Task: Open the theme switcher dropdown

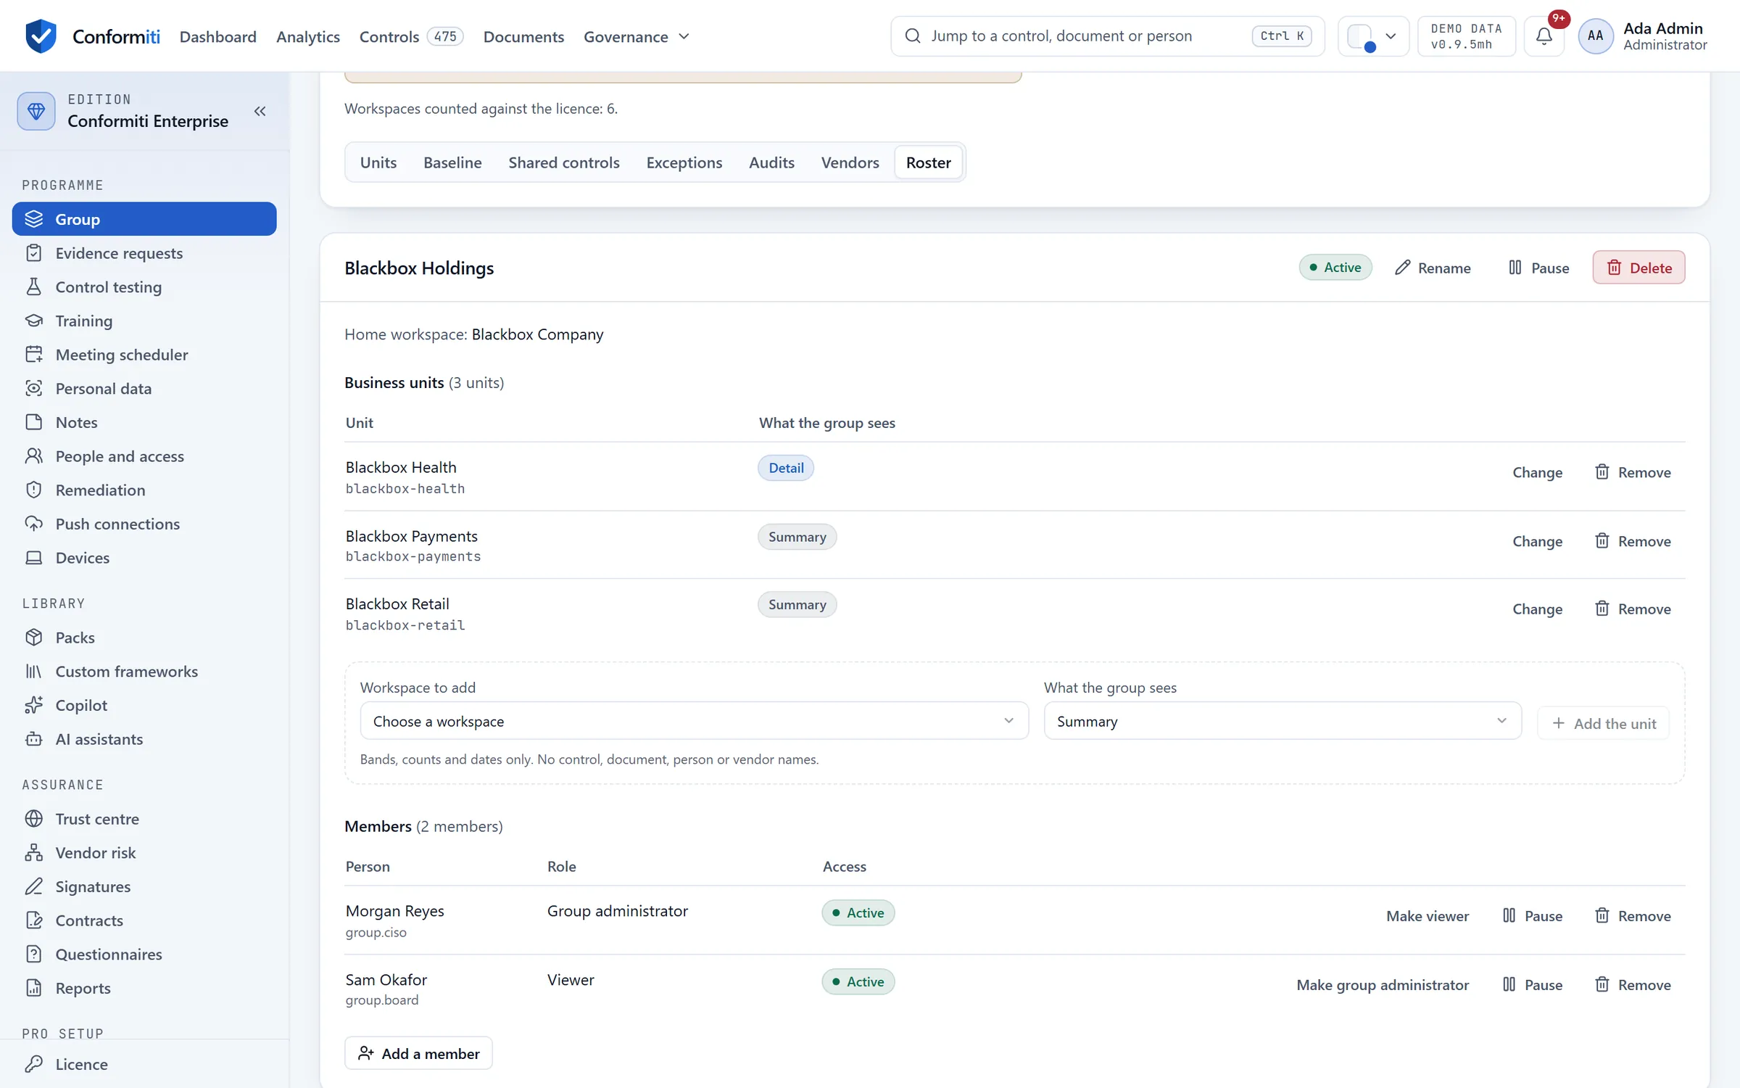Action: [1372, 36]
